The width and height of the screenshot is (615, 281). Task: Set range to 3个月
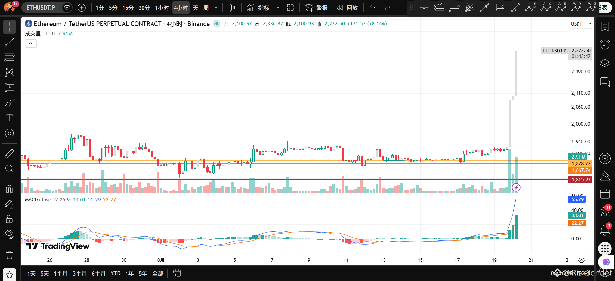click(79, 274)
